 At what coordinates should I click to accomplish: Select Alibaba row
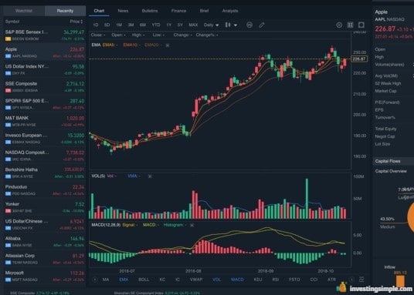(x=44, y=242)
